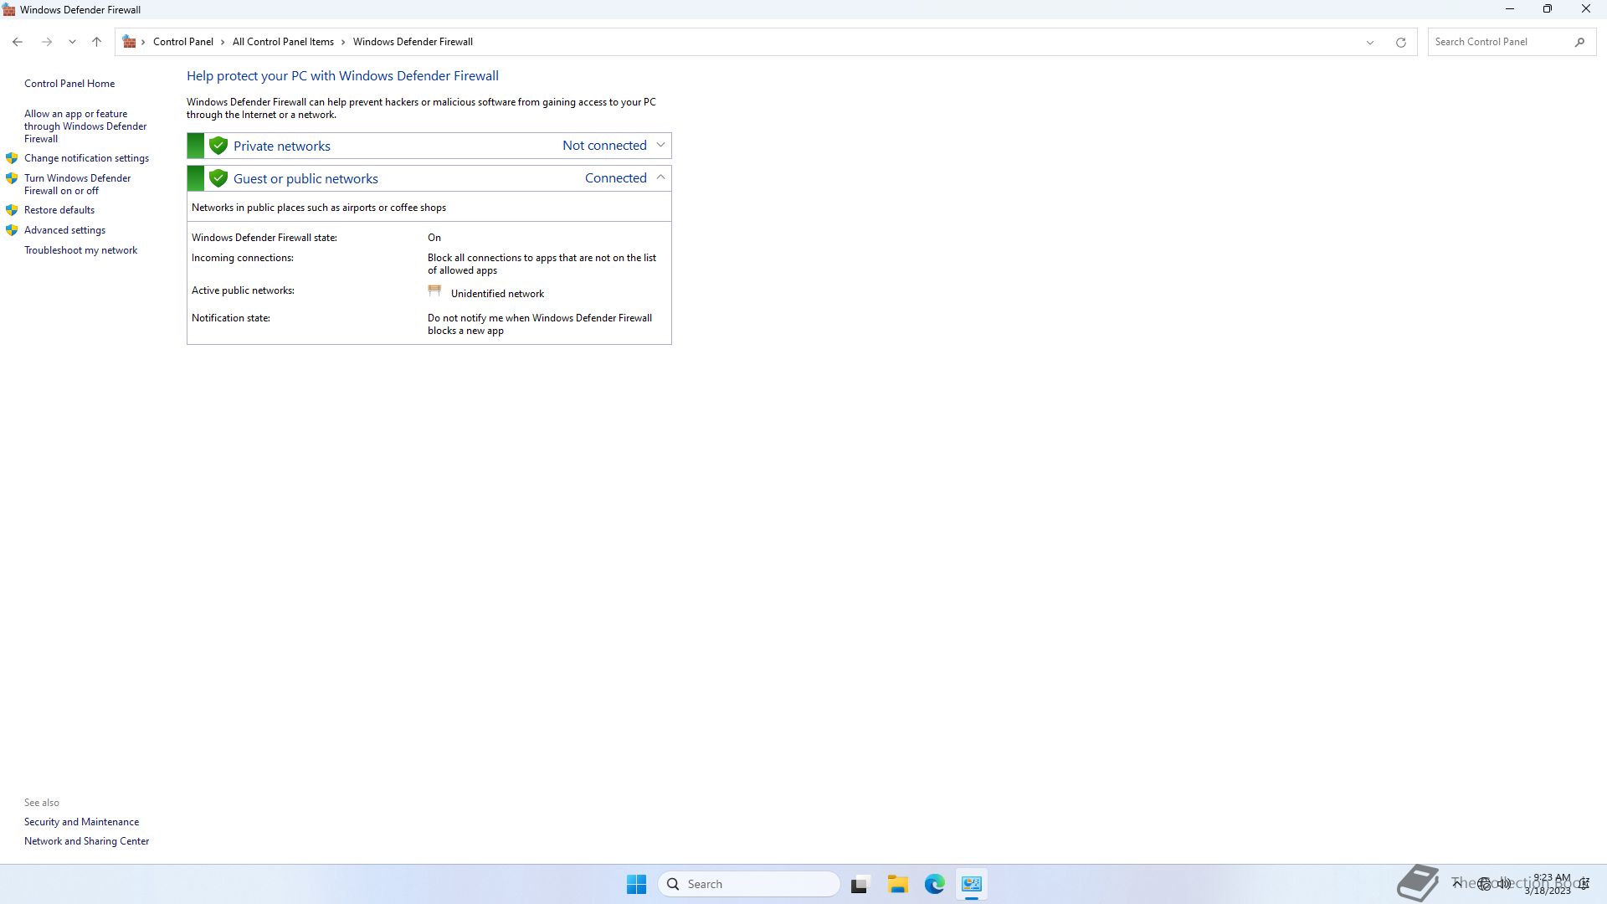The image size is (1607, 904).
Task: Click the Windows Start button
Action: (636, 884)
